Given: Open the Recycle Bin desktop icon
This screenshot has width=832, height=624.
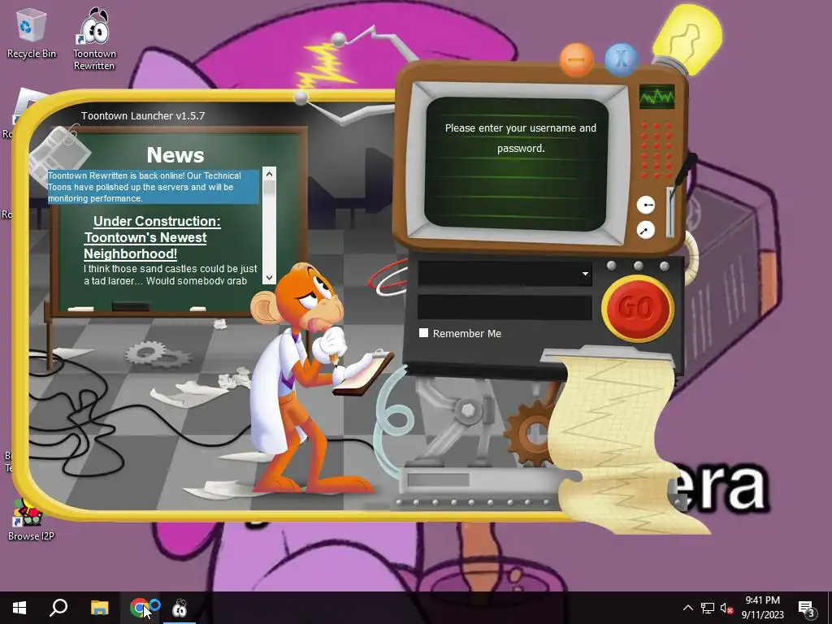Looking at the screenshot, I should (x=32, y=32).
